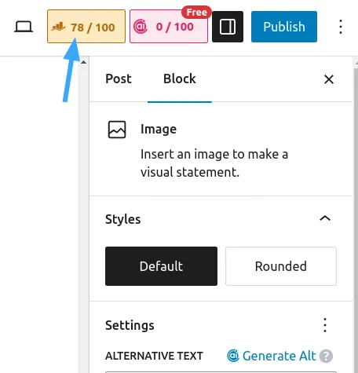This screenshot has height=373, width=358.
Task: Select the Block tab
Action: pos(180,79)
